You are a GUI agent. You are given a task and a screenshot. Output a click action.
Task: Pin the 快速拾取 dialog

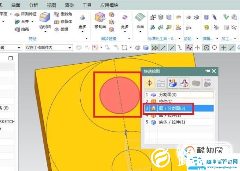tap(207, 71)
